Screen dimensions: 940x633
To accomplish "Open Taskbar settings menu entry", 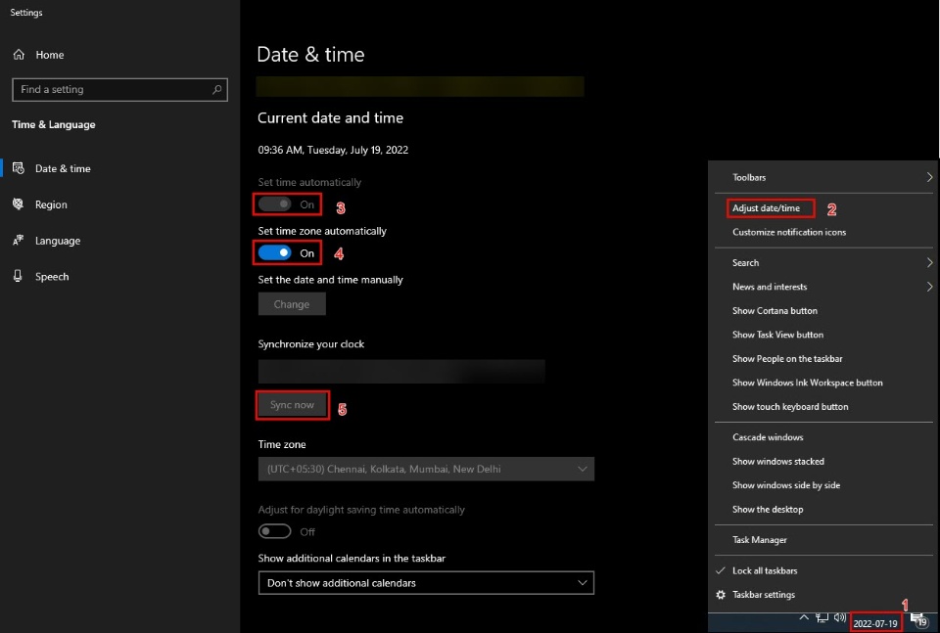I will click(764, 595).
